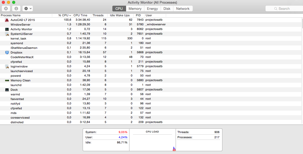Screen dimensions: 303x154
Task: Switch to the CPU tab
Action: pyautogui.click(x=119, y=9)
